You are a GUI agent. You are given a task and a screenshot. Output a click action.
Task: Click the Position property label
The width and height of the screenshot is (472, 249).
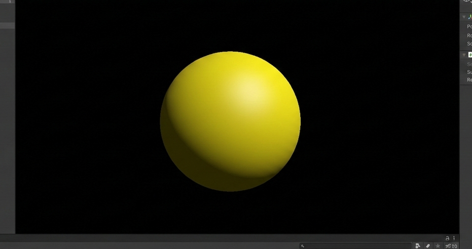tap(469, 27)
